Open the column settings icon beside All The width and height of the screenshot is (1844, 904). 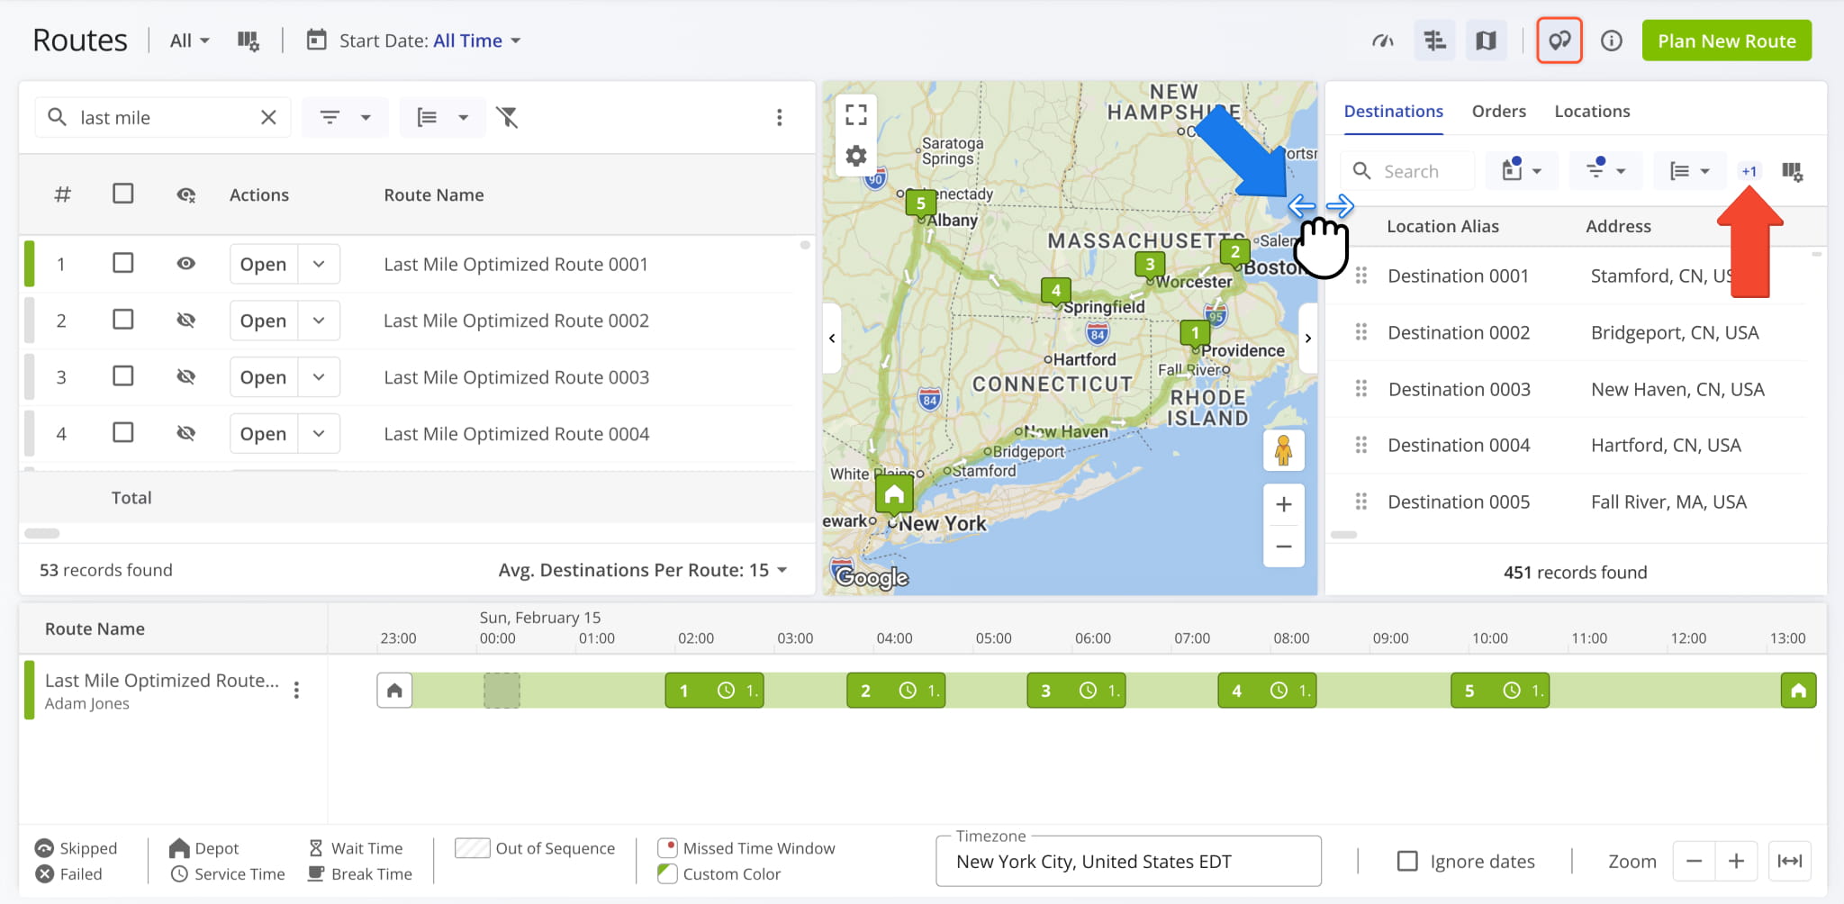coord(248,41)
